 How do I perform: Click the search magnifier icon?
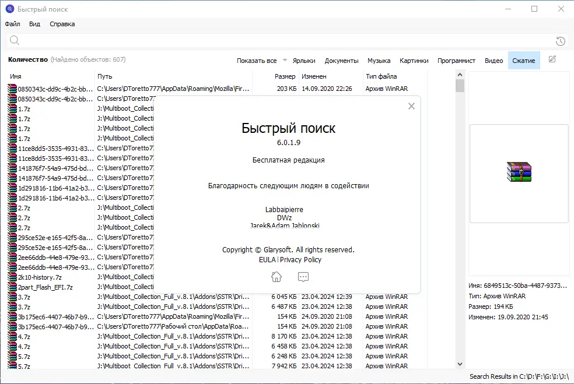(14, 40)
